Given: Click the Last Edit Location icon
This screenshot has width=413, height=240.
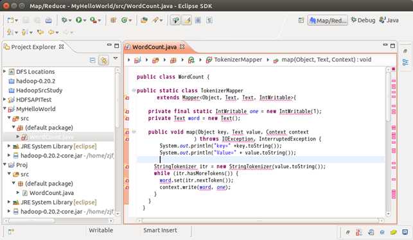Looking at the screenshot, I should [40, 32].
